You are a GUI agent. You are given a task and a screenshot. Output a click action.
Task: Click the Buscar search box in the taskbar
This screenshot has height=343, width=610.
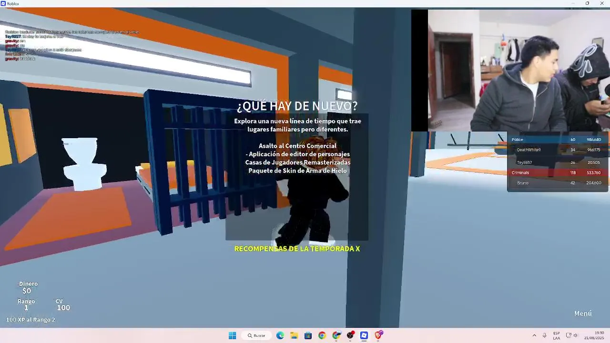pos(256,335)
